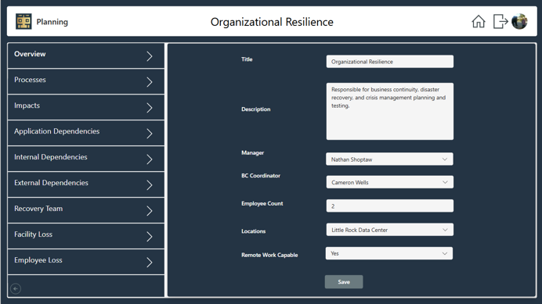
Task: Click the chevron beside Application Dependencies
Action: pos(150,133)
